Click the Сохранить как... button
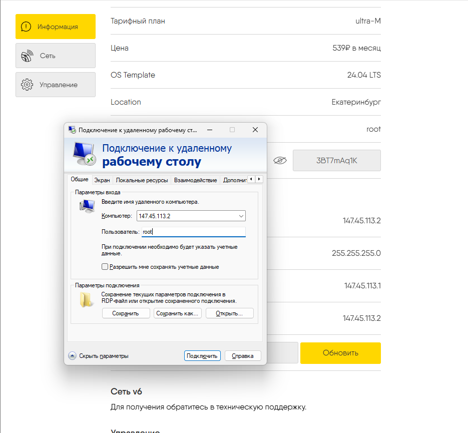Screen dimensions: 468x433 pos(177,313)
